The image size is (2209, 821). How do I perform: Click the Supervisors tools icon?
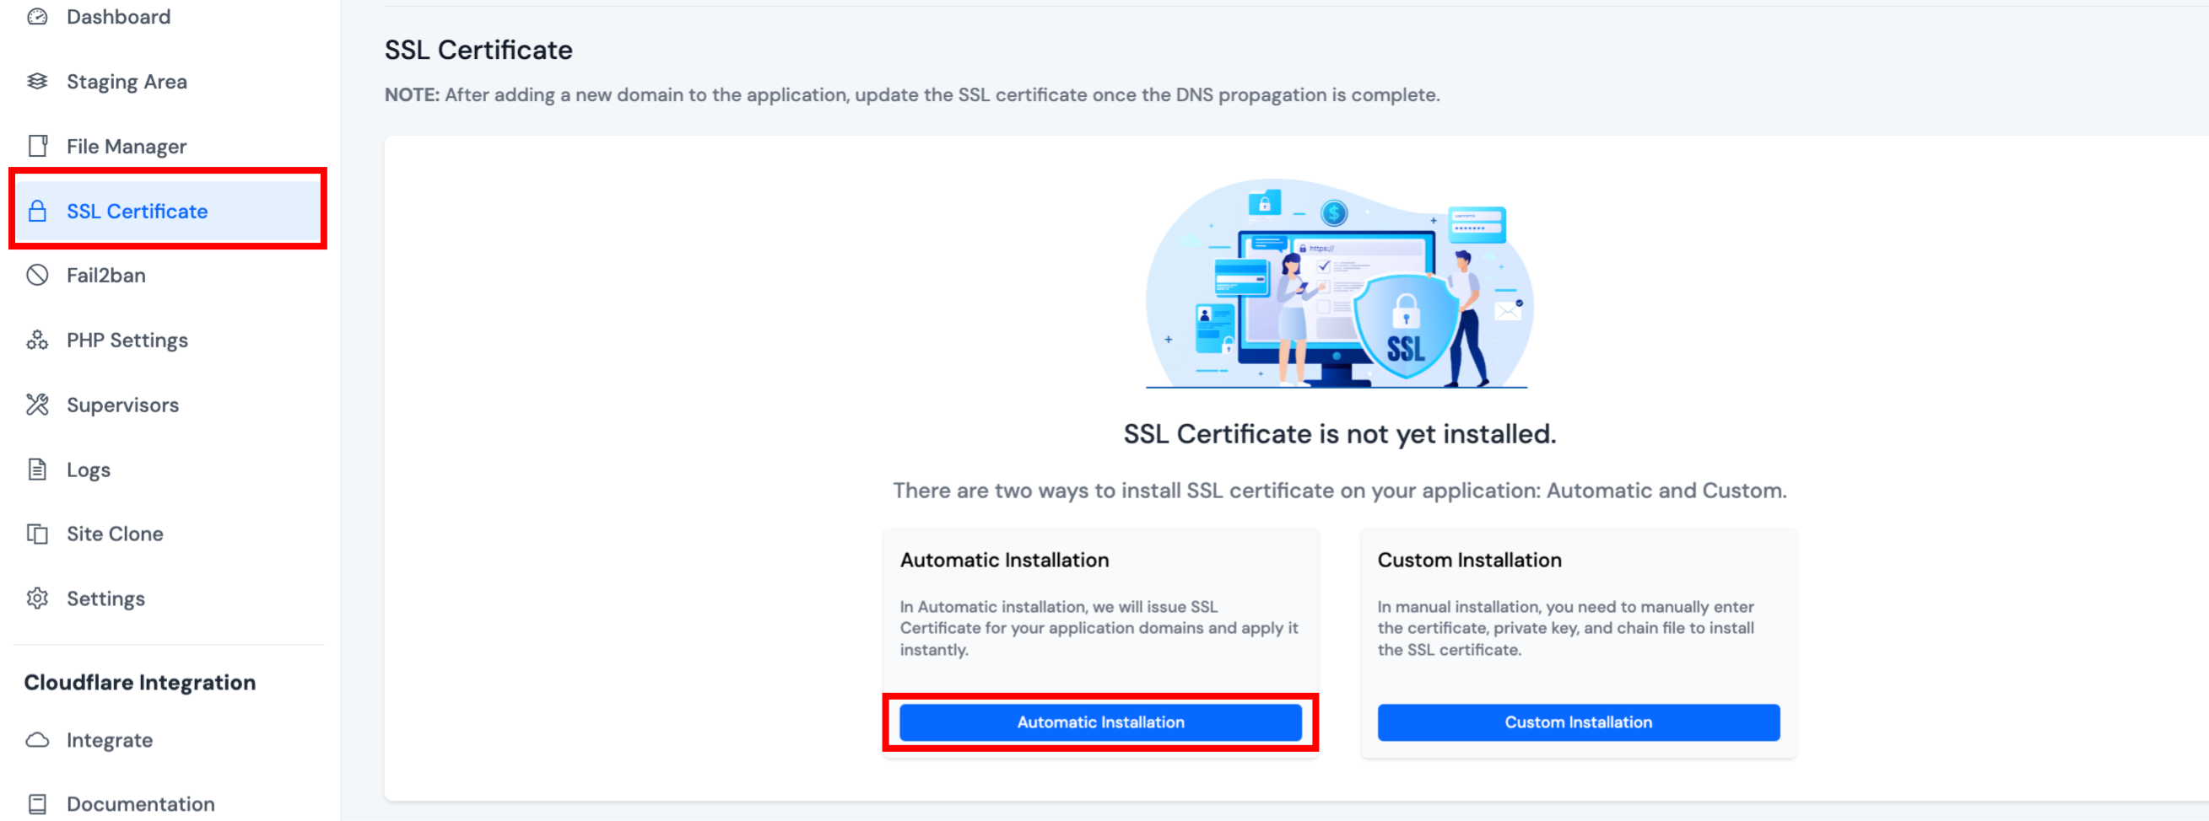[x=37, y=405]
